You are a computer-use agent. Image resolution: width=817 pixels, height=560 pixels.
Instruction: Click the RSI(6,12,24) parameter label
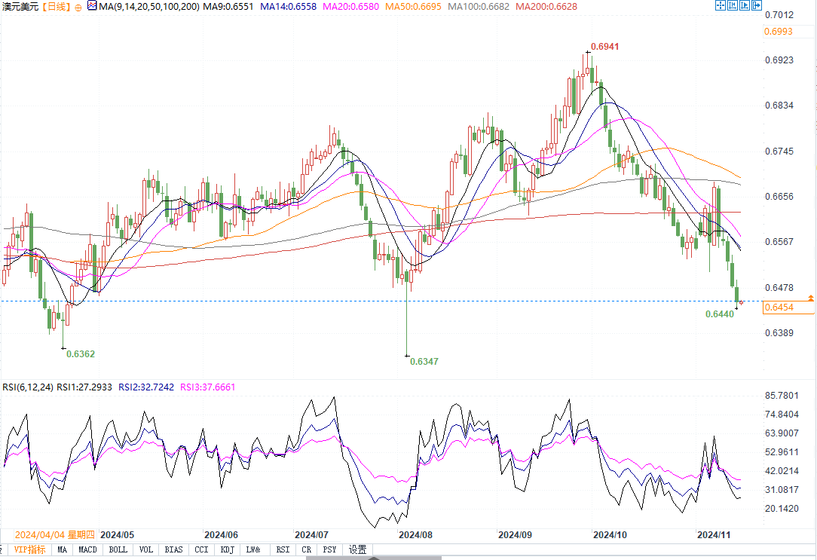[x=28, y=387]
